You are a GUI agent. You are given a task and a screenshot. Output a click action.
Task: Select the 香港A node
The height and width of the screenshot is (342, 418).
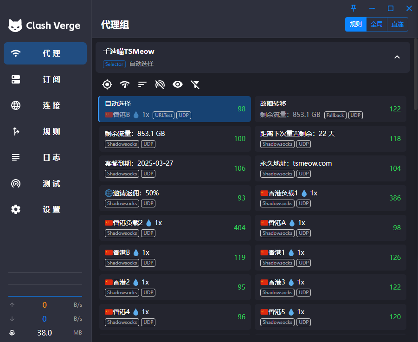330,228
